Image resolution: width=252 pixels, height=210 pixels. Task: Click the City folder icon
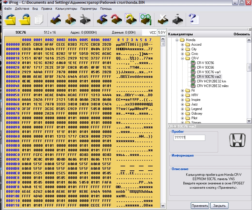(187, 49)
